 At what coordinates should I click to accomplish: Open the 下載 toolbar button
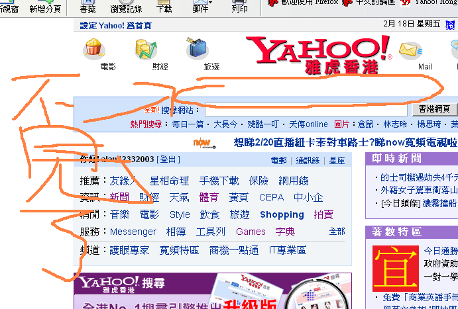pyautogui.click(x=164, y=7)
